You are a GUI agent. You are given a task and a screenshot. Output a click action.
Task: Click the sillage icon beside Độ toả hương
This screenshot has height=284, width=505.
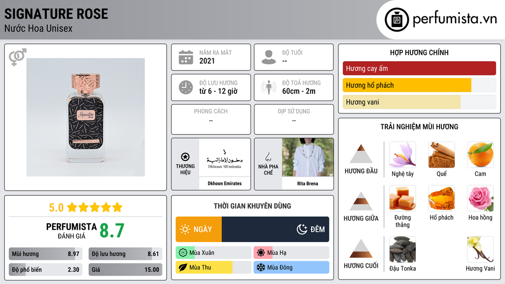click(x=269, y=87)
